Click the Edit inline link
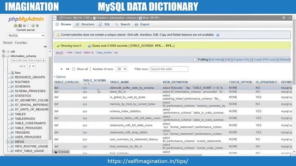This screenshot has height=166, width=296. coord(216,59)
